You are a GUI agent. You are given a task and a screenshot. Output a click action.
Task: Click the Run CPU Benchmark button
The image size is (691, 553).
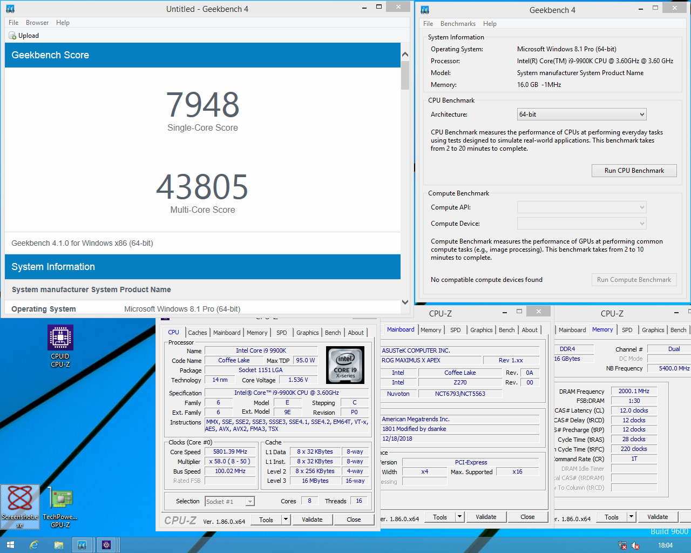point(634,171)
